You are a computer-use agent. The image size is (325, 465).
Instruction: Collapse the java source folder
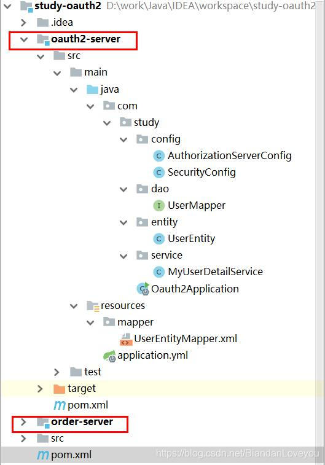[74, 90]
